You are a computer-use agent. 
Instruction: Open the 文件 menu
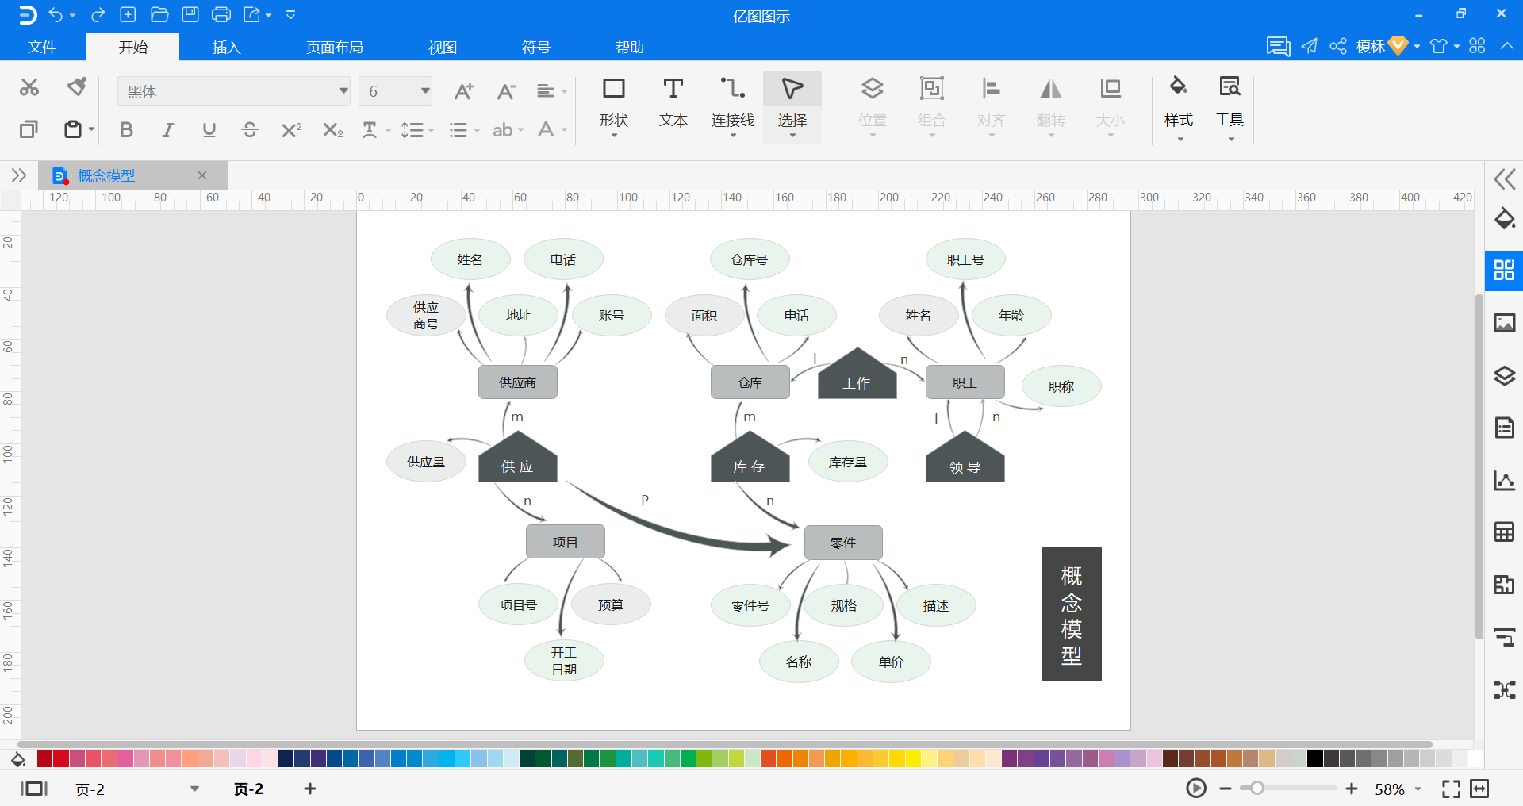tap(42, 47)
